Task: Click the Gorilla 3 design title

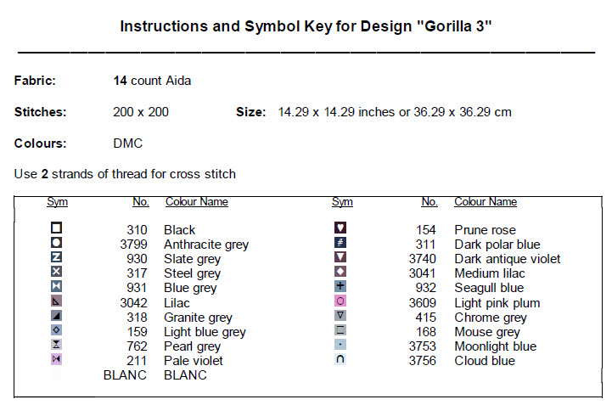Action: pos(306,26)
